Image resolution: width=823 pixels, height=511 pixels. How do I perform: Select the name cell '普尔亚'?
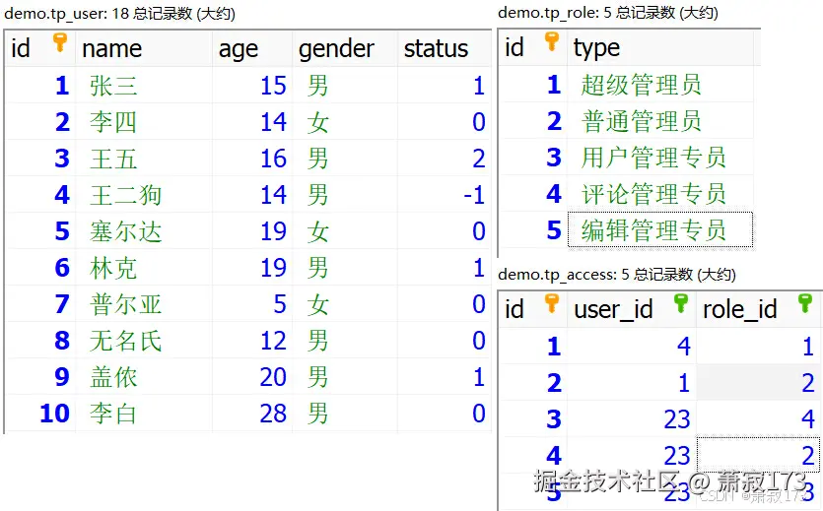click(144, 304)
